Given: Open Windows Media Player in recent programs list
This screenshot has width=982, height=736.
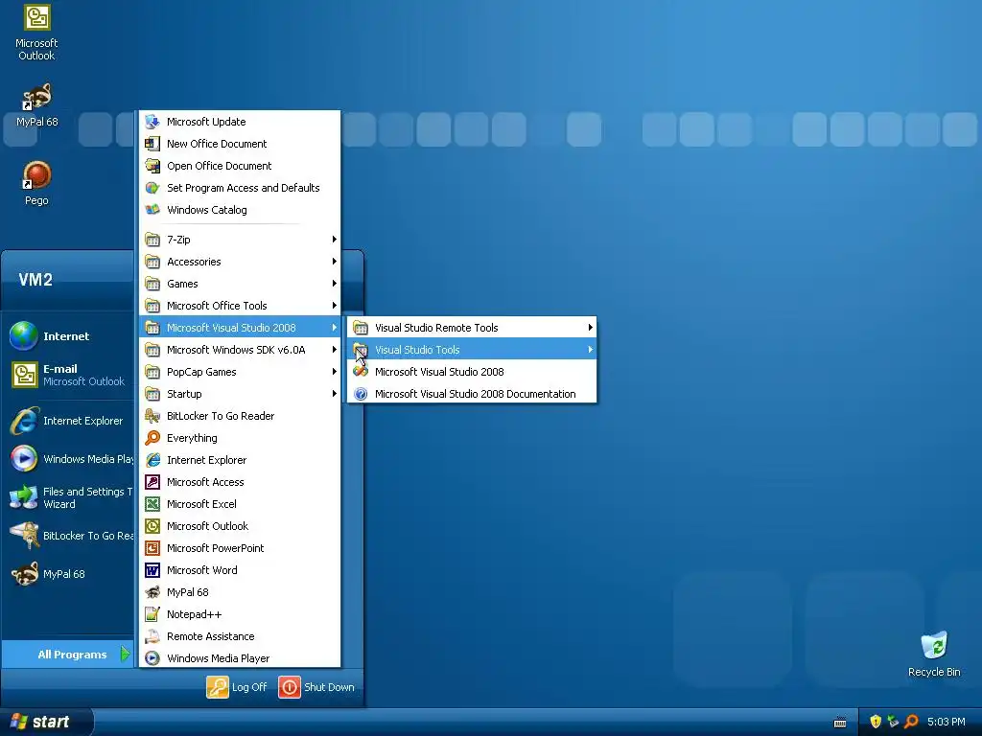Looking at the screenshot, I should coord(69,459).
